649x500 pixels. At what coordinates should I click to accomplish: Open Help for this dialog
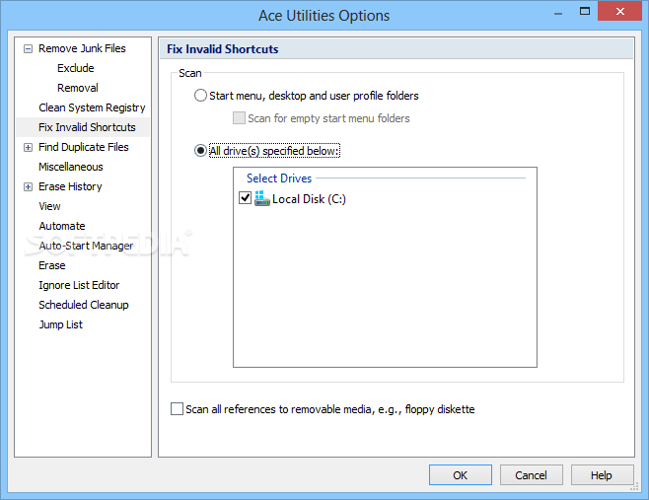(602, 474)
